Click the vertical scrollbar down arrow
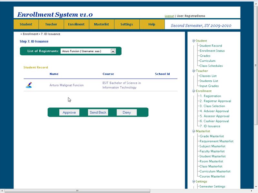The image size is (258, 193). click(256, 187)
